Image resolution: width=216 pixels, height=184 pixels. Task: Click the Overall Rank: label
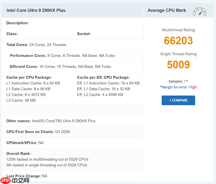19,154
